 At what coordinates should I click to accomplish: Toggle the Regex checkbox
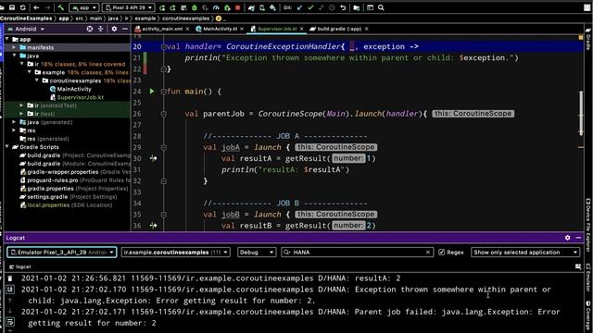[441, 253]
